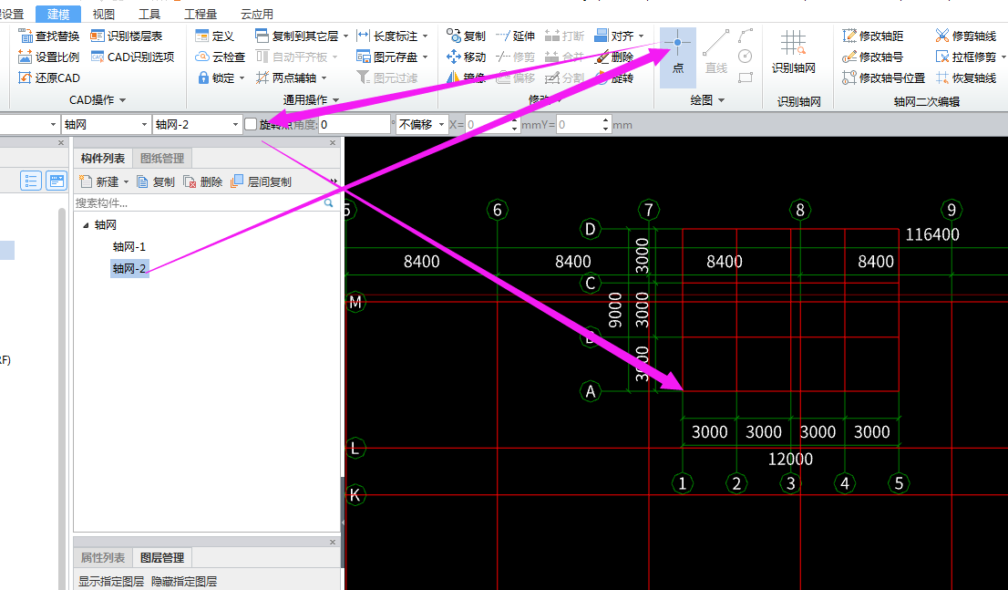Click the 角度 angle input field
The image size is (1008, 590).
click(355, 124)
